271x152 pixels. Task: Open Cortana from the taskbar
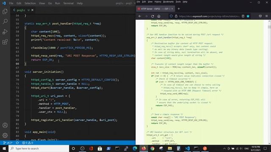point(73,148)
